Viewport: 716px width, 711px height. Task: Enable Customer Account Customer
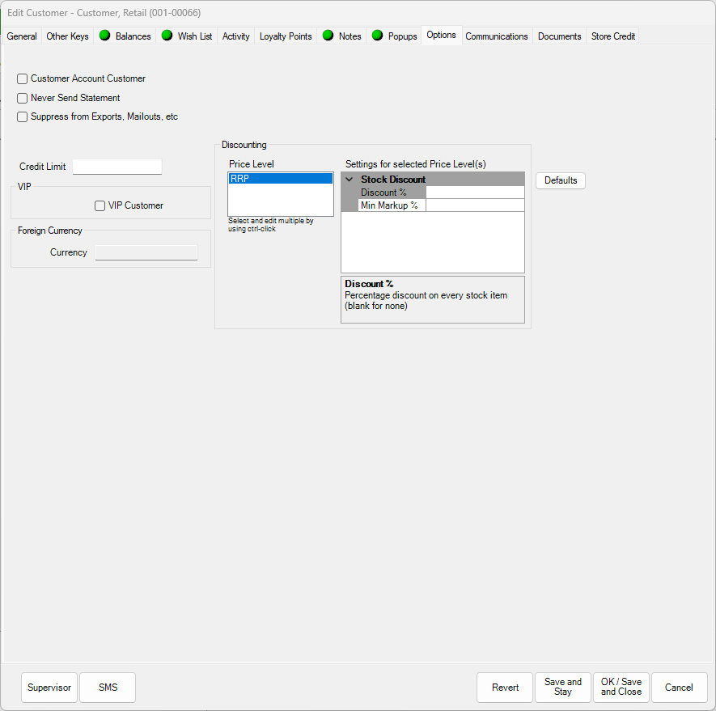coord(22,78)
